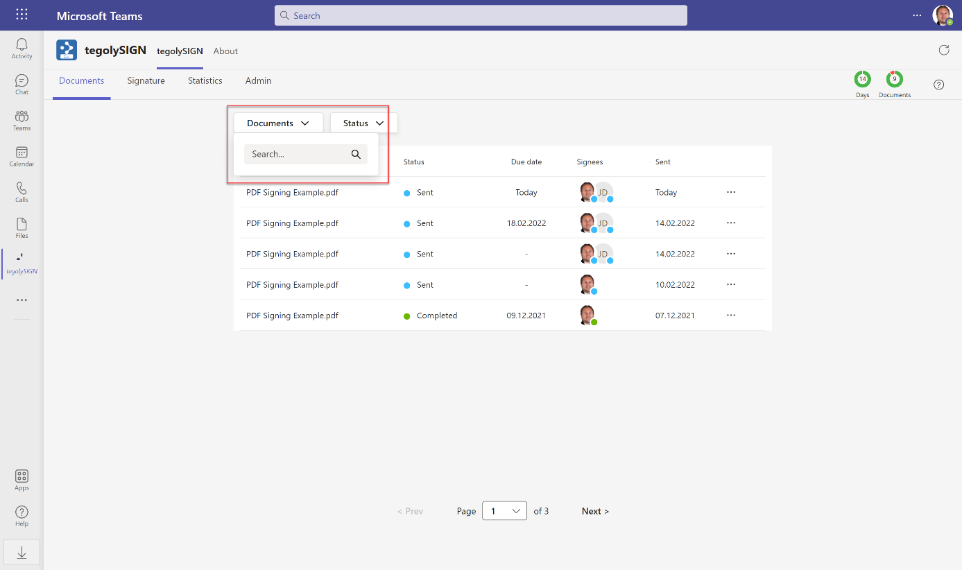The height and width of the screenshot is (570, 962).
Task: Open PDF Signing Example.pdf with Completed status
Action: coord(292,316)
